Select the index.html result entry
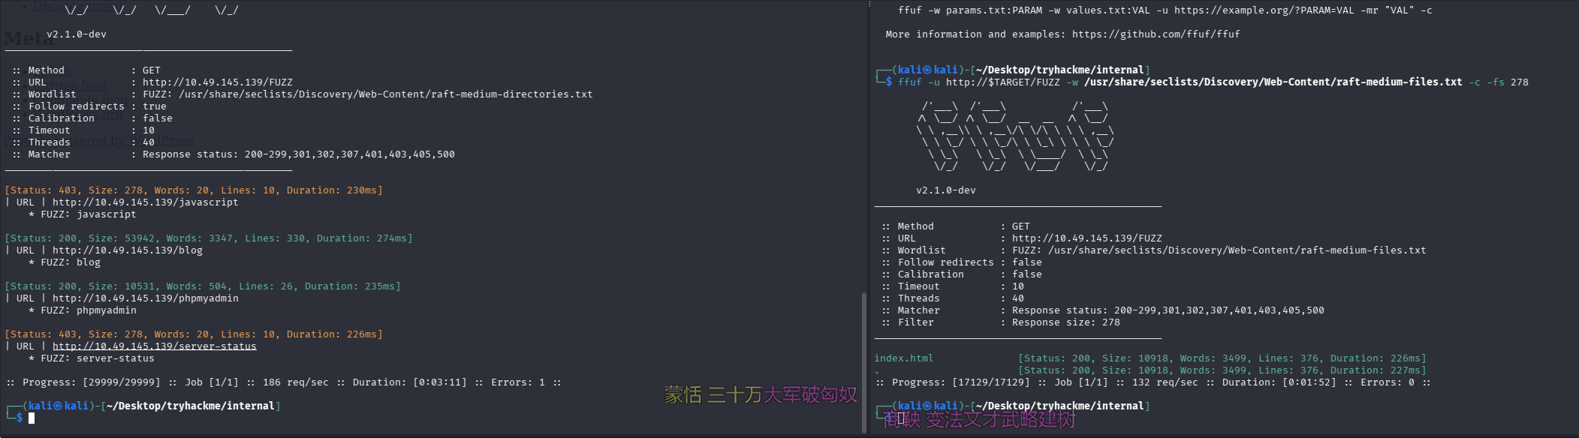Screen dimensions: 1579x438 (903, 358)
